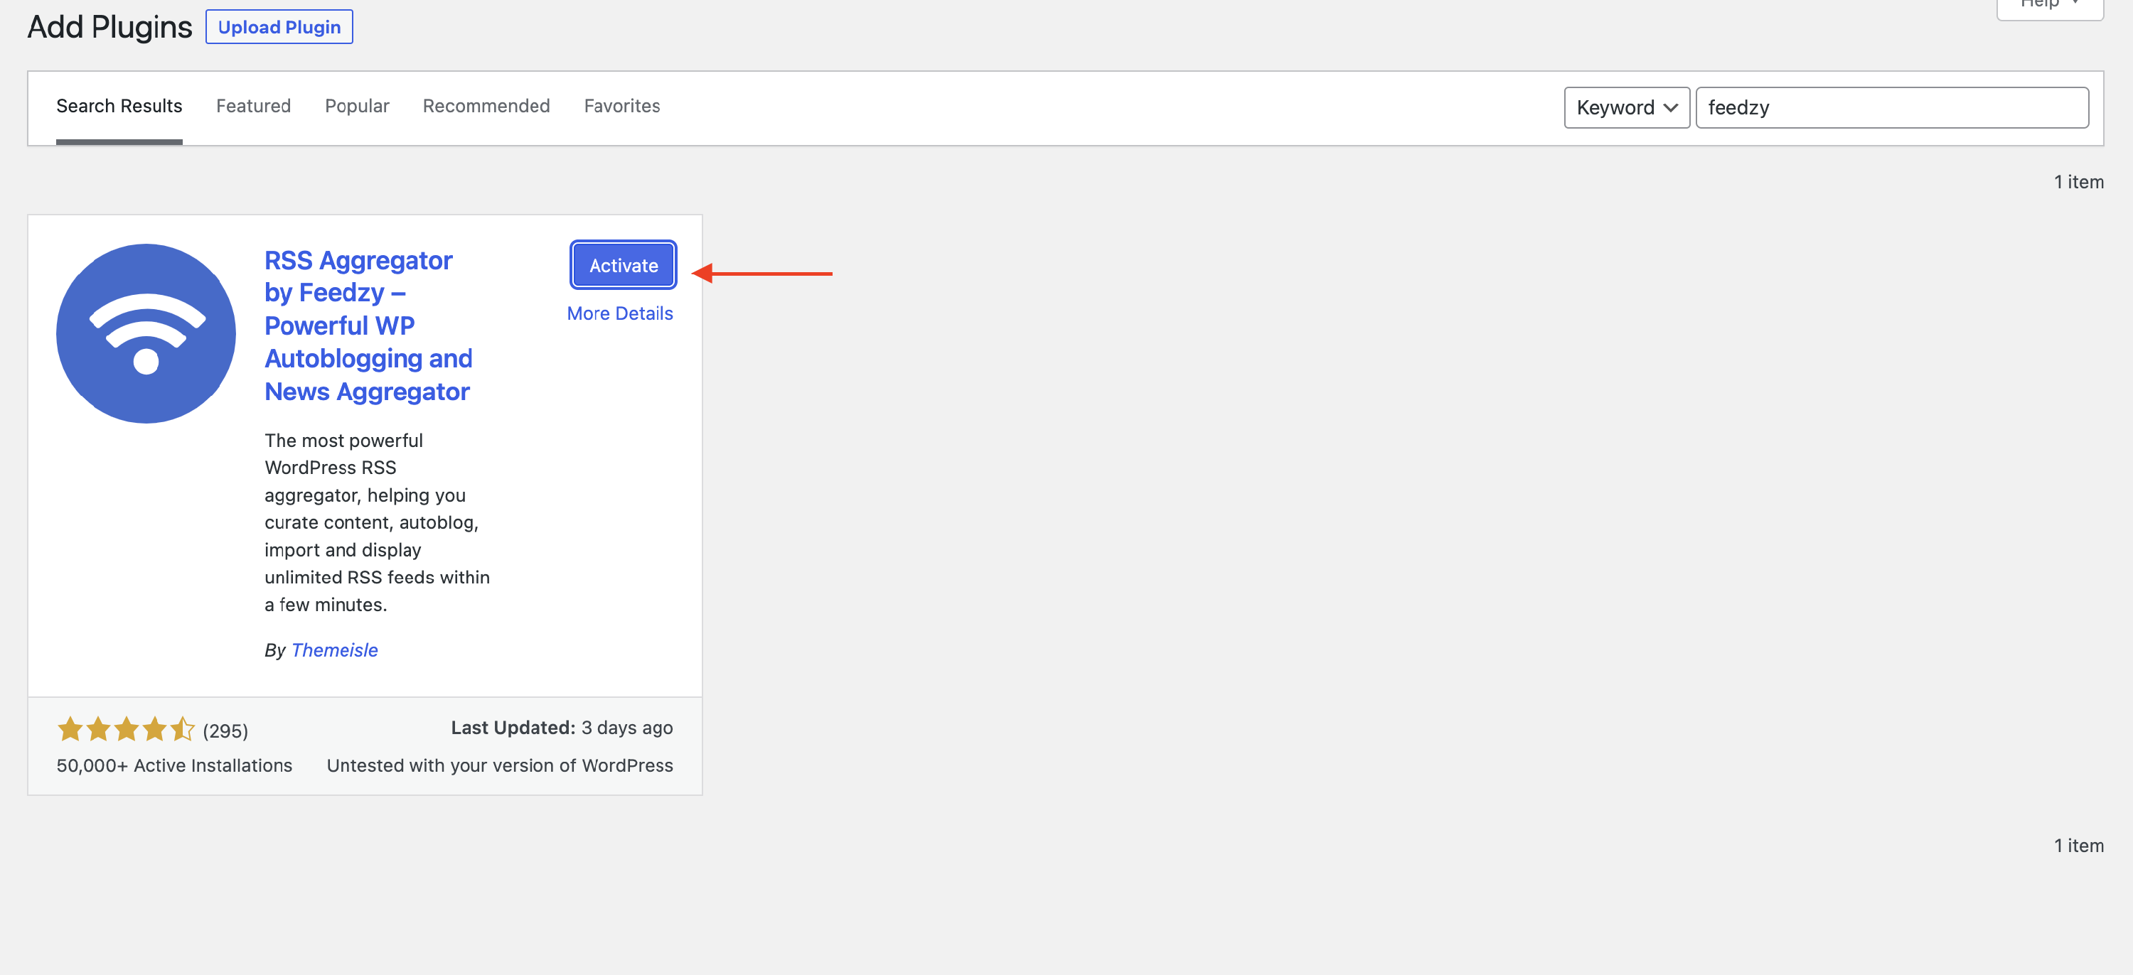Click the feedzy search input field
The height and width of the screenshot is (975, 2133).
[1891, 107]
